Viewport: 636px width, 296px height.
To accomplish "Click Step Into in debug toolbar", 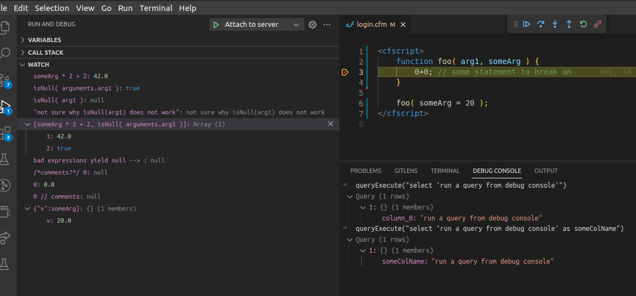I will tap(555, 24).
